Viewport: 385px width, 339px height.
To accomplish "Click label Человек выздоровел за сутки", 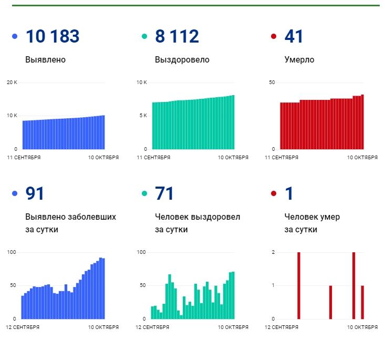I will pyautogui.click(x=197, y=223).
